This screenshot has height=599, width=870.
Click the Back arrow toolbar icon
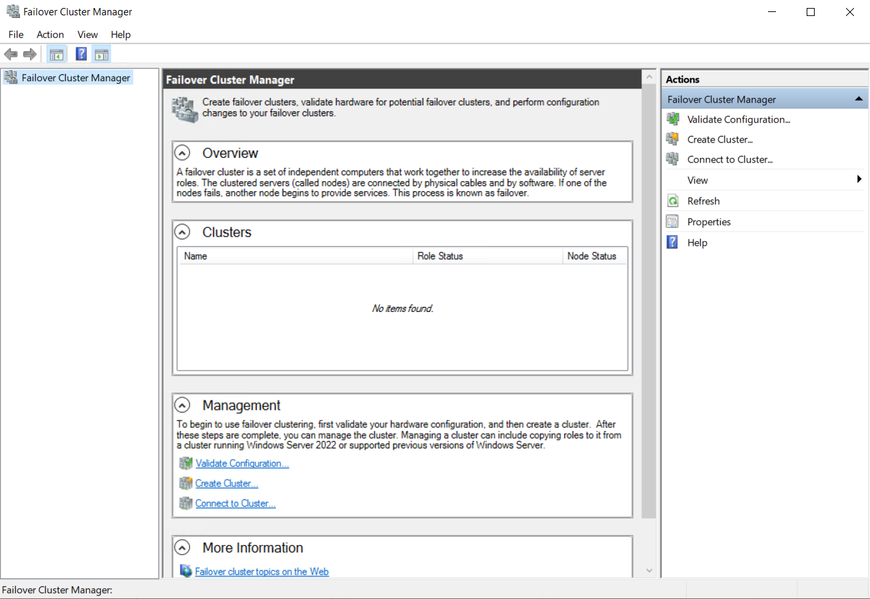(x=11, y=55)
